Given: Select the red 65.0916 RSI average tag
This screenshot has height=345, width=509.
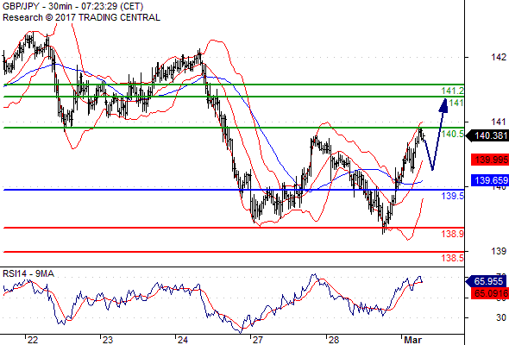Looking at the screenshot, I should pyautogui.click(x=490, y=293).
